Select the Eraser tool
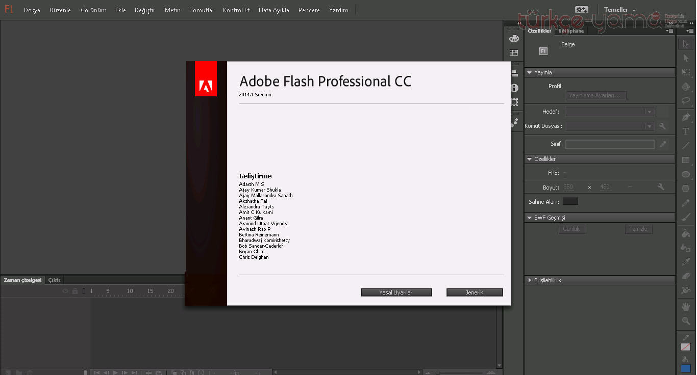 (x=686, y=276)
